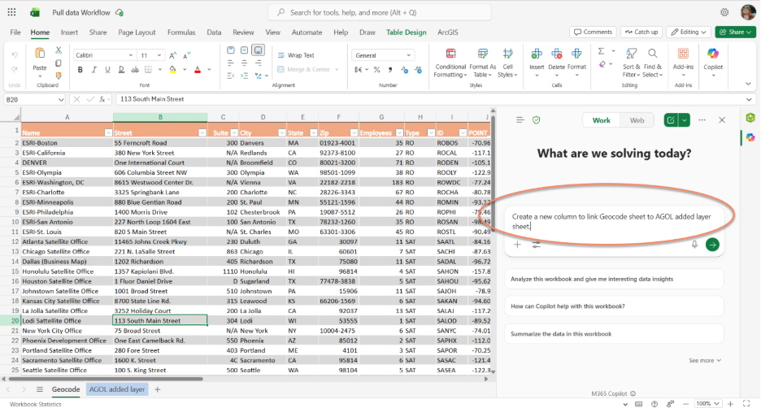Click the Insert cells icon
Viewport: 761px width, 408px height.
point(537,54)
